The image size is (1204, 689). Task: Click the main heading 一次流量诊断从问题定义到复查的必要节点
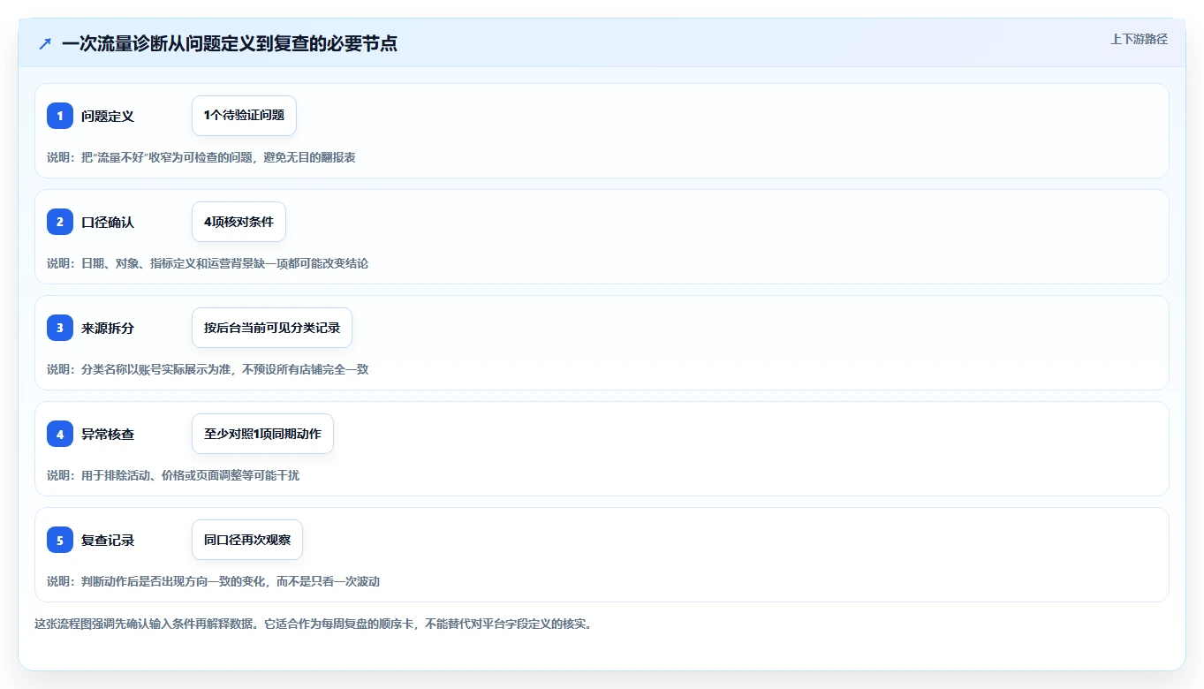click(230, 43)
